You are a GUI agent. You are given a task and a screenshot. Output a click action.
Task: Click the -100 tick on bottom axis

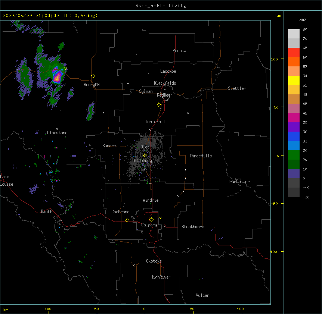point(47,309)
